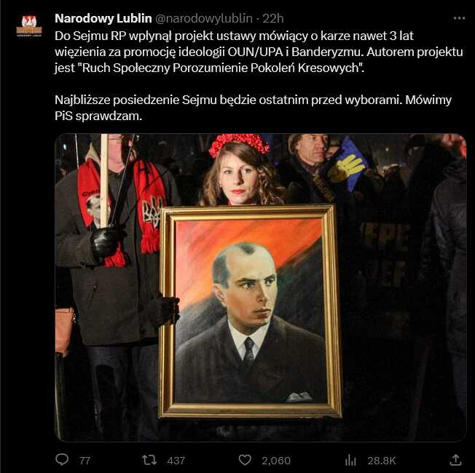Click the retweet arrows icon
The height and width of the screenshot is (473, 475).
pos(149,460)
